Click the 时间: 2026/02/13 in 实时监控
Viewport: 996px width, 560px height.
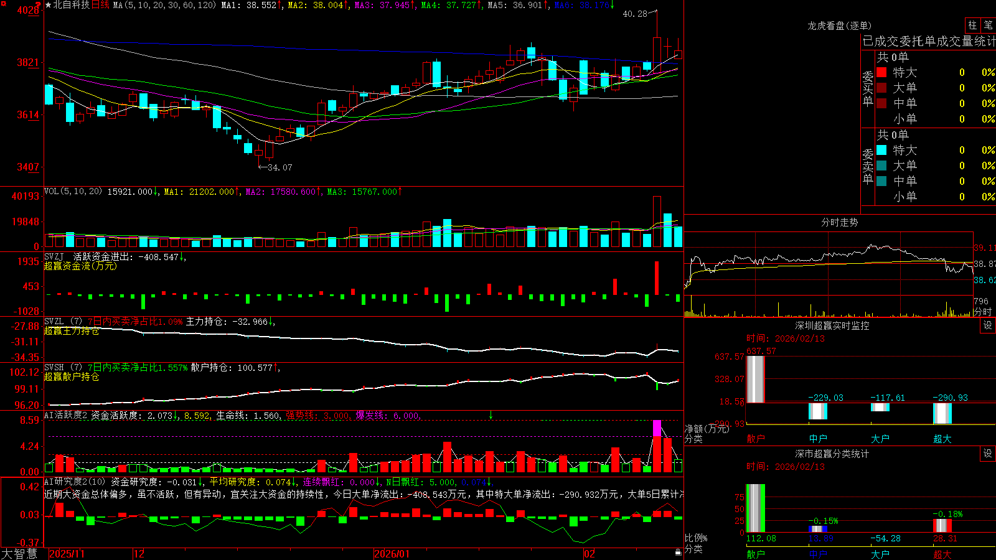786,338
